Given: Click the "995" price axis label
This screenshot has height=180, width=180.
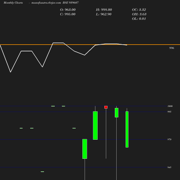Looking at the screenshot, I should pyautogui.click(x=169, y=112).
